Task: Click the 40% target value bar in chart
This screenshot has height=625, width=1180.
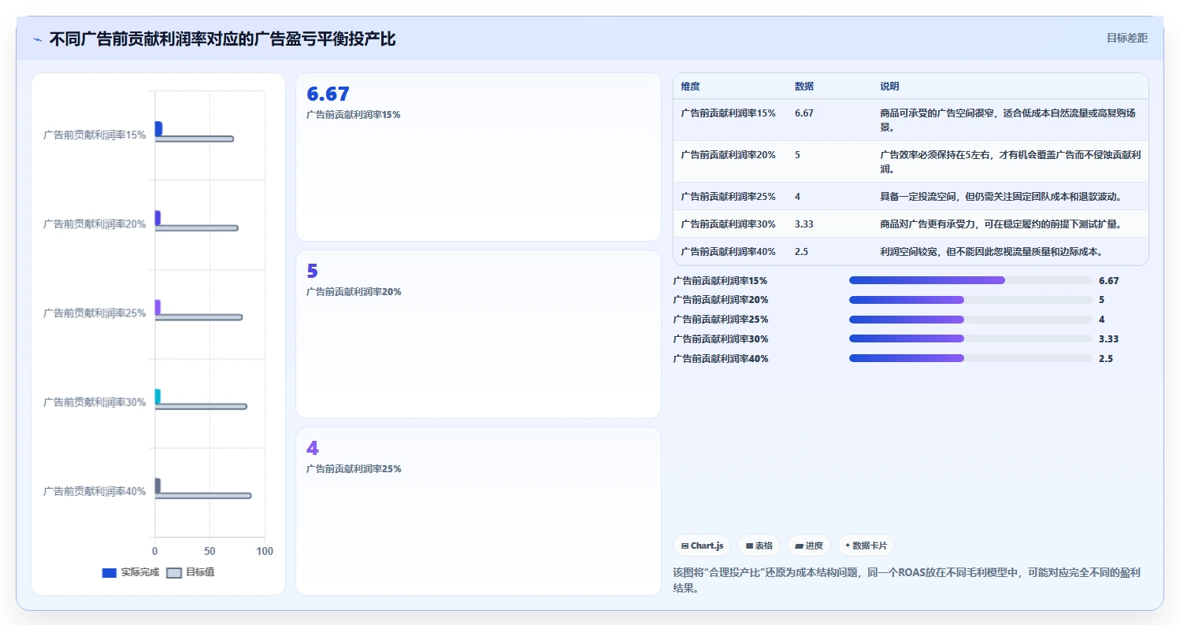Action: point(203,496)
